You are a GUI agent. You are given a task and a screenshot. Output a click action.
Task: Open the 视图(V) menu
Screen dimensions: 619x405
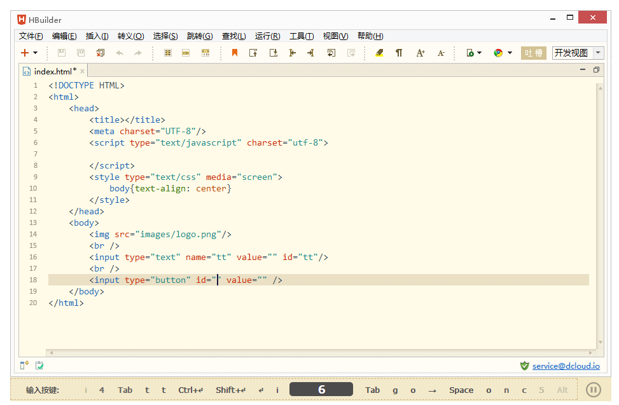[335, 36]
